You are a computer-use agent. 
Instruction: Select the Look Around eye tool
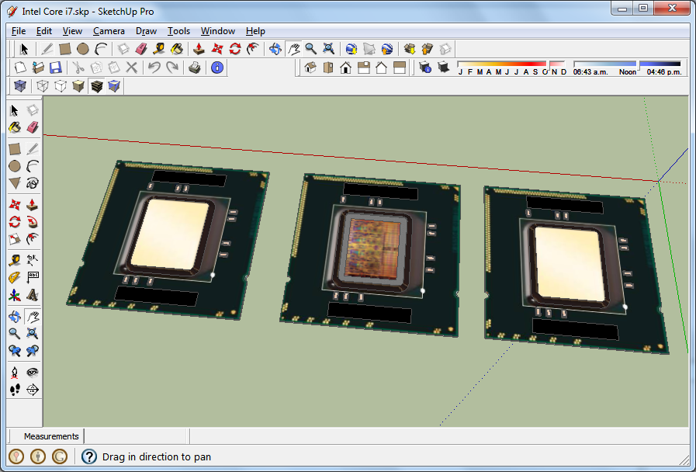(33, 372)
